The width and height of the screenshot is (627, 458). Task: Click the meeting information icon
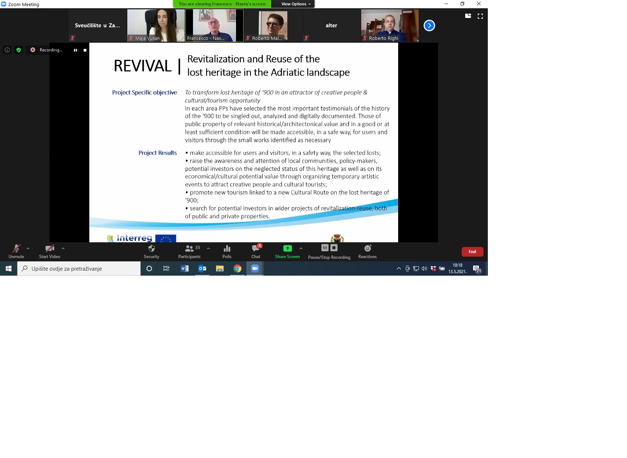click(x=7, y=50)
